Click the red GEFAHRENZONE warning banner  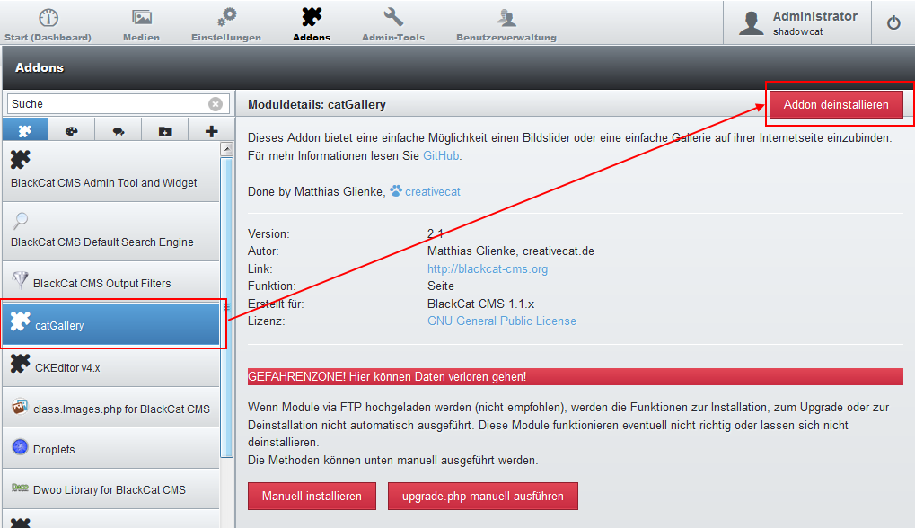[576, 377]
